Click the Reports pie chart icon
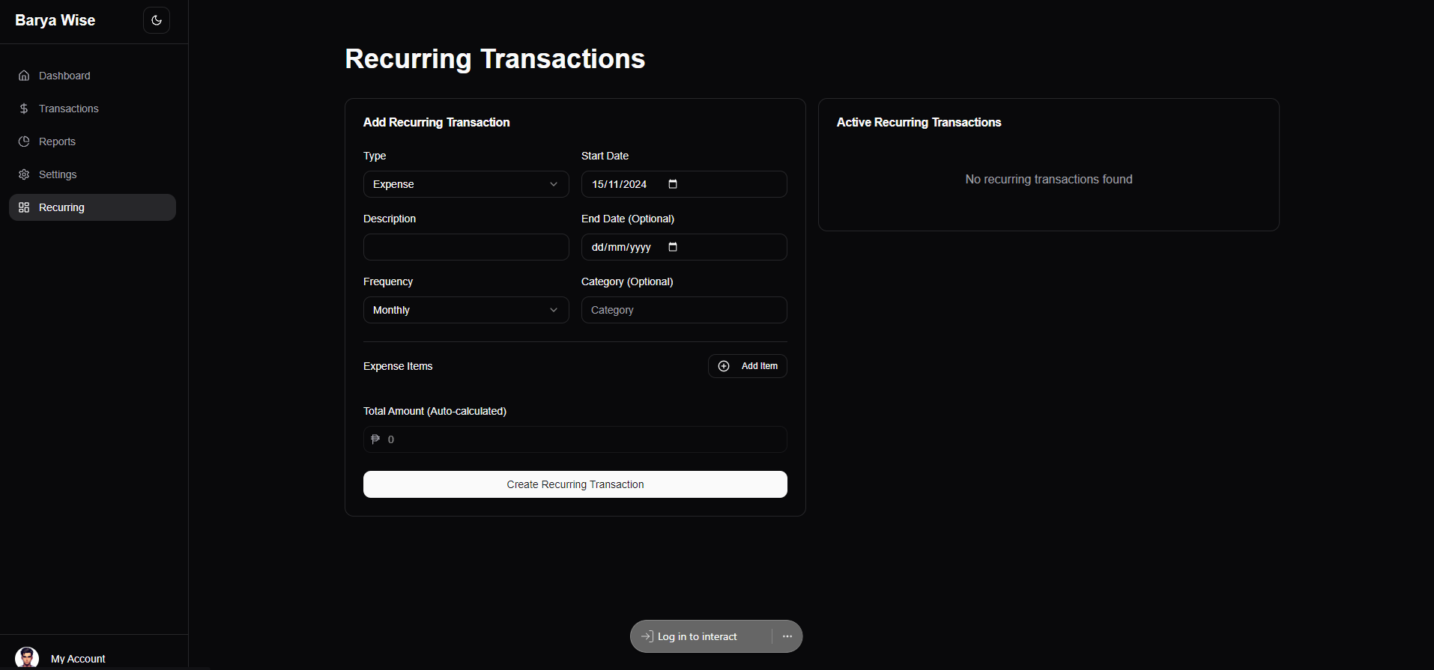1434x670 pixels. pos(24,141)
